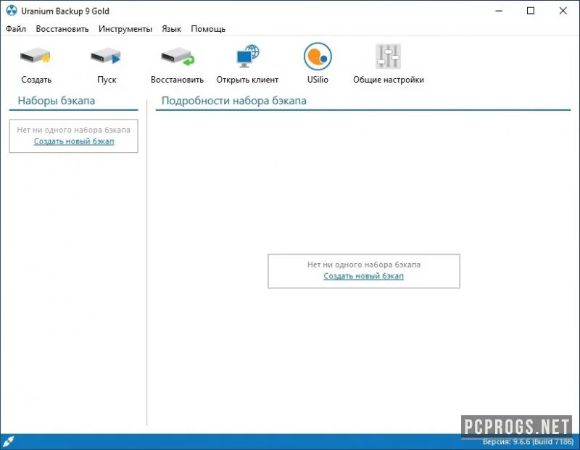Screen dimensions: 580x450
Task: Open Общие настройки sliders icon
Action: point(388,57)
